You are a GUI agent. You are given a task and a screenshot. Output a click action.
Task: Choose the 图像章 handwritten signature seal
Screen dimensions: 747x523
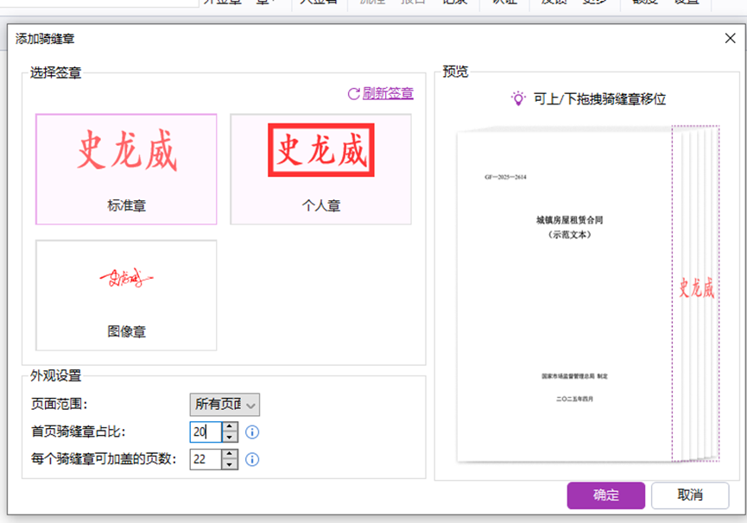[x=126, y=295]
